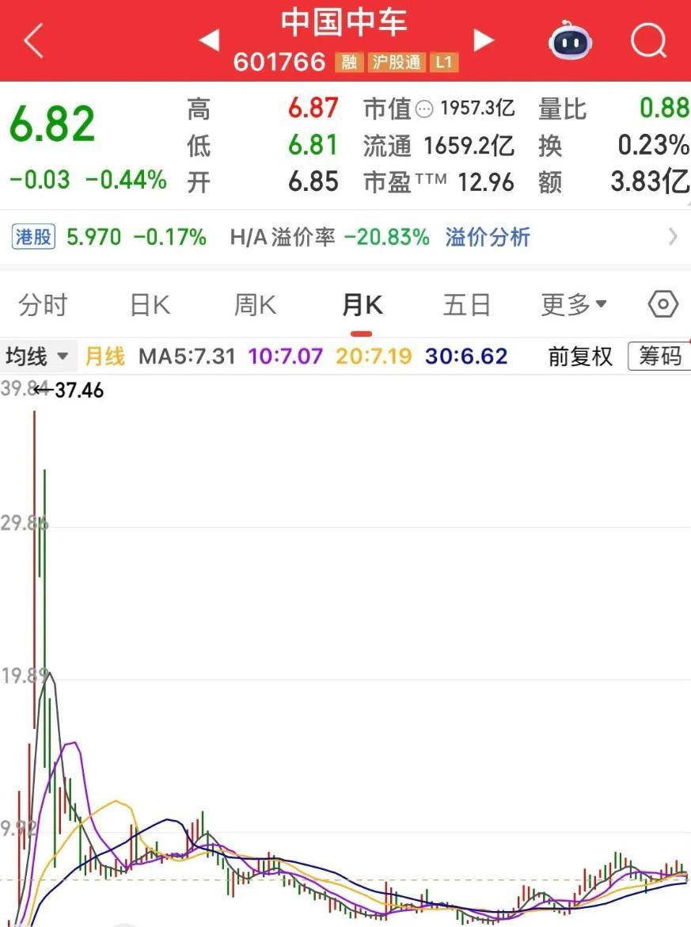691x927 pixels.
Task: Tap the 沪股通 badge
Action: coord(397,63)
